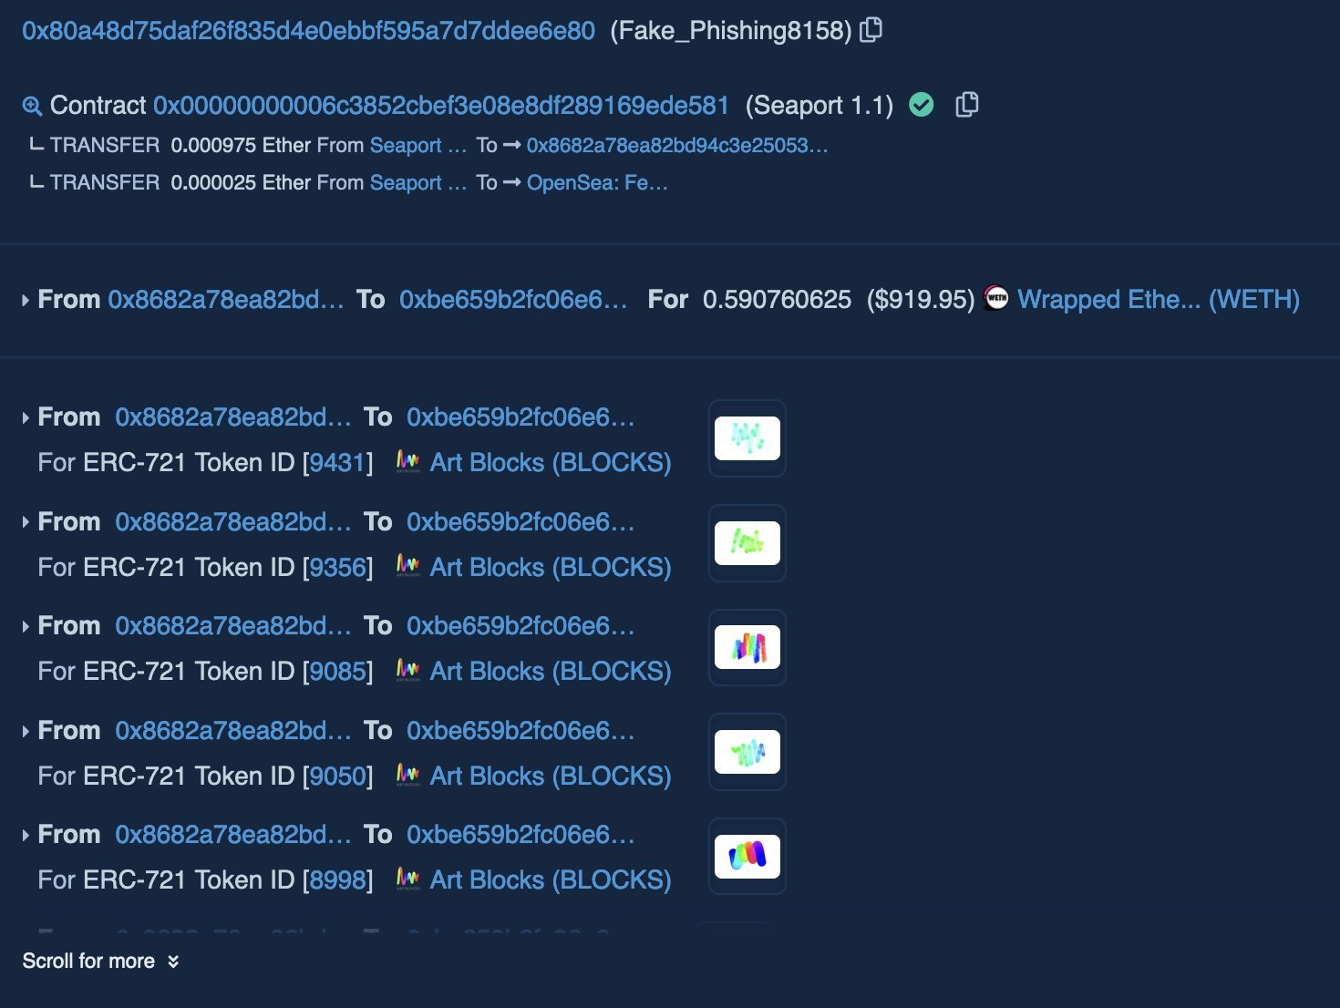Viewport: 1340px width, 1008px height.
Task: Open Art Blocks (BLOCKS) link for token 9050
Action: (x=551, y=777)
